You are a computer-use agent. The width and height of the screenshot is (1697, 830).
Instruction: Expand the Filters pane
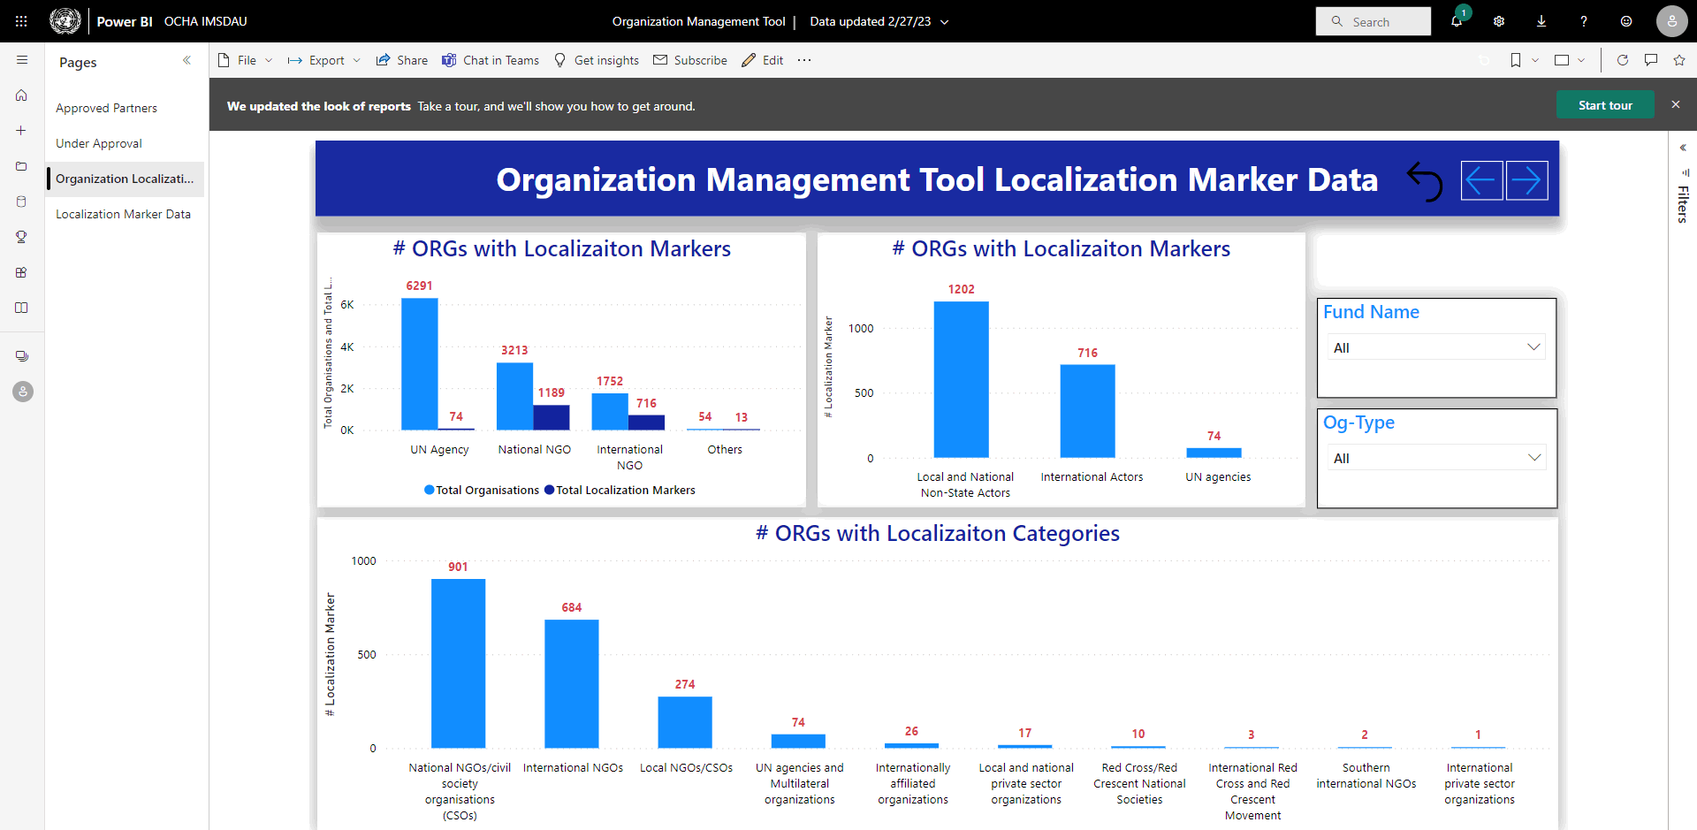(x=1683, y=148)
